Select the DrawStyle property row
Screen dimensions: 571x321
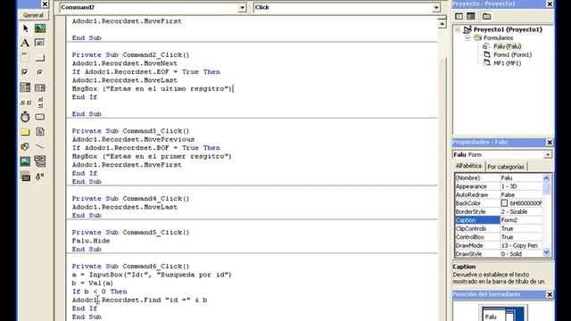tap(499, 253)
